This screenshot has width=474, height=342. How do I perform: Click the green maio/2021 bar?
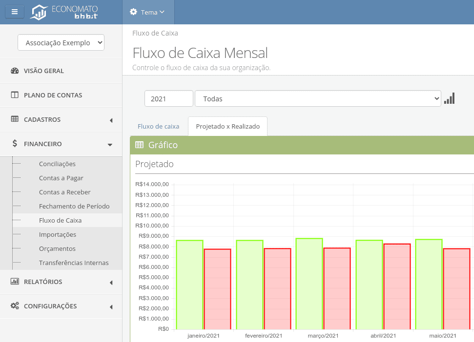pyautogui.click(x=429, y=285)
